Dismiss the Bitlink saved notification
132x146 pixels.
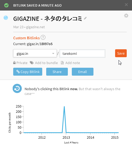pyautogui.click(x=126, y=5)
